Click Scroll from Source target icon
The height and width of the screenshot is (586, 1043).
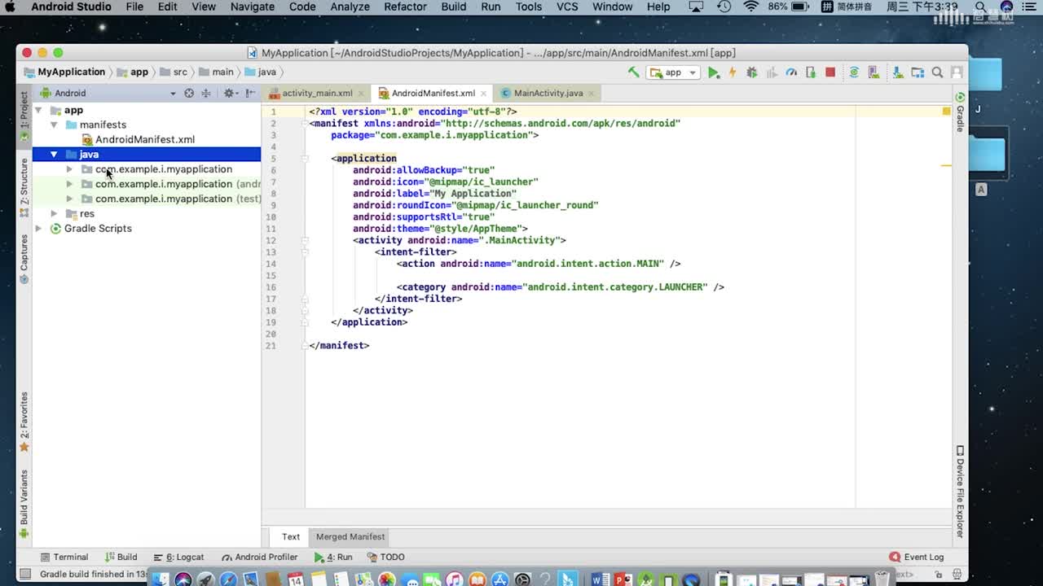tap(189, 93)
